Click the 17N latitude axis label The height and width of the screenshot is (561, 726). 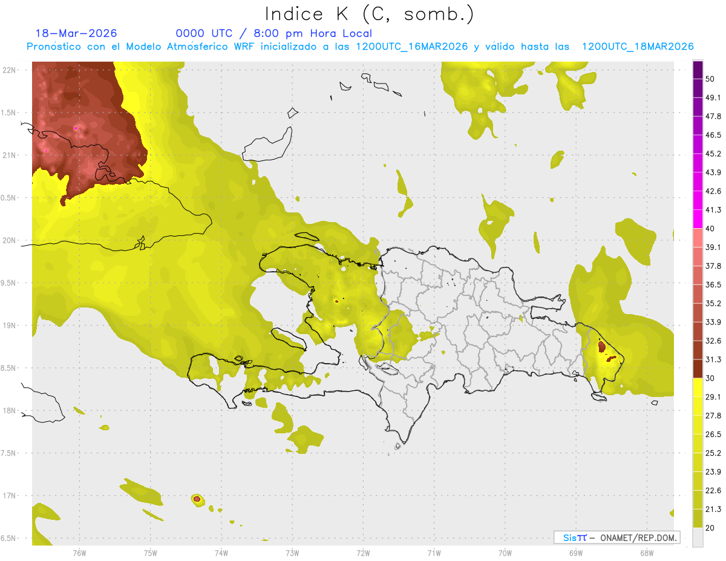click(10, 496)
